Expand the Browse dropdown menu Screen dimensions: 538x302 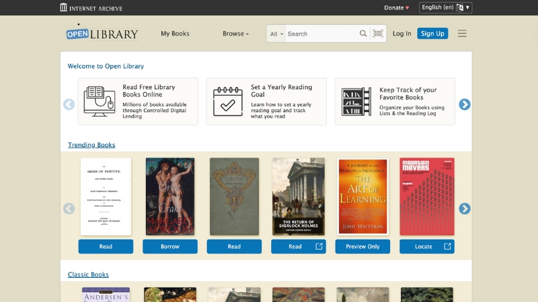[x=236, y=34]
